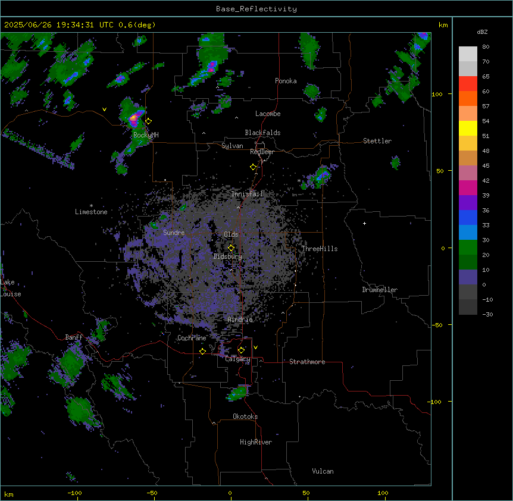513x501 pixels.
Task: Pick the purple 36-39 dBZ legend color
Action: 468,202
